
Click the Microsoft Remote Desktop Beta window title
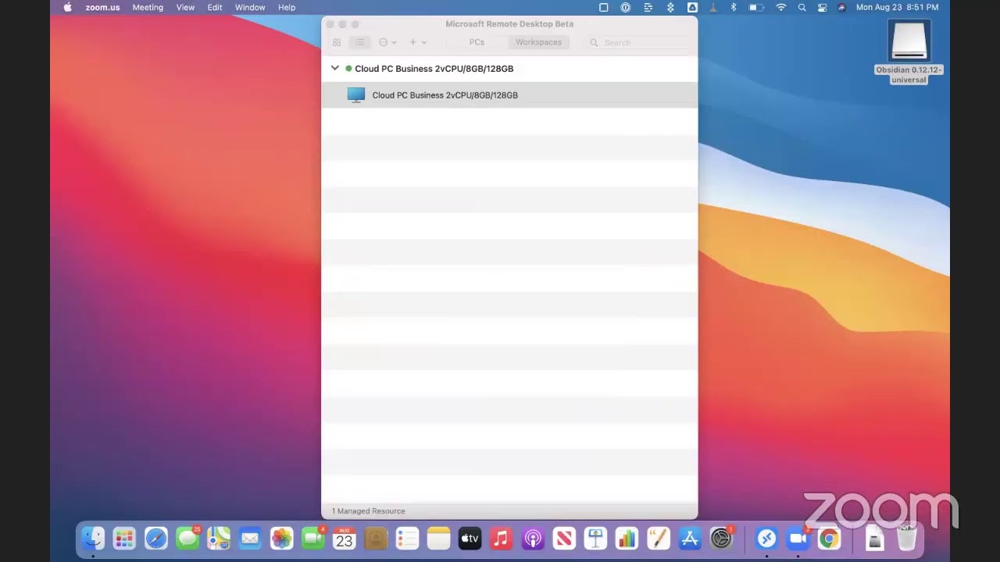tap(509, 23)
